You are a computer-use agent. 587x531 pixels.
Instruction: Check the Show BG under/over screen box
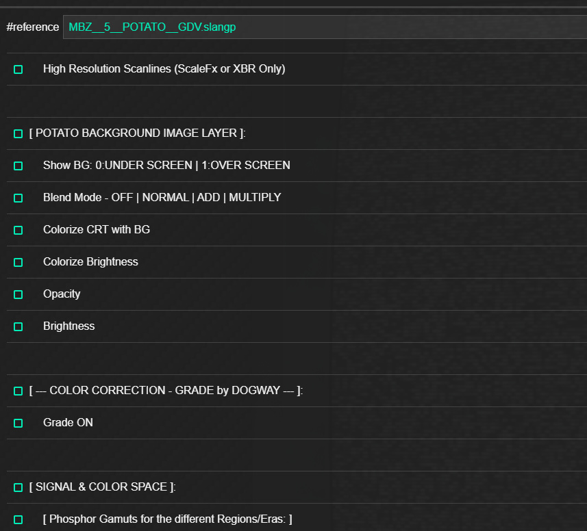coord(18,166)
